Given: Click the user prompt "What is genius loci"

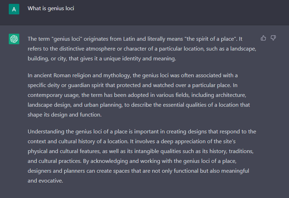Looking at the screenshot, I should [51, 8].
